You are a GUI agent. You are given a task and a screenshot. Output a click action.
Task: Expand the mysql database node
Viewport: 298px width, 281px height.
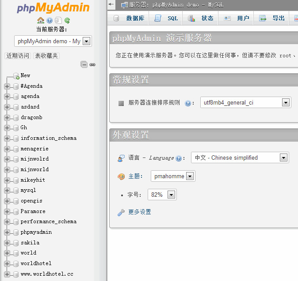coord(7,191)
